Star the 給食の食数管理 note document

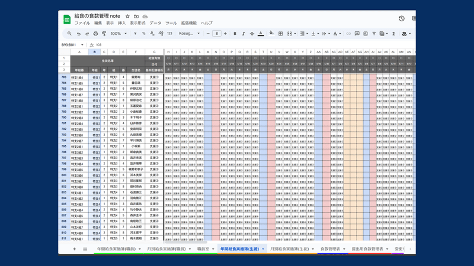coord(127,17)
